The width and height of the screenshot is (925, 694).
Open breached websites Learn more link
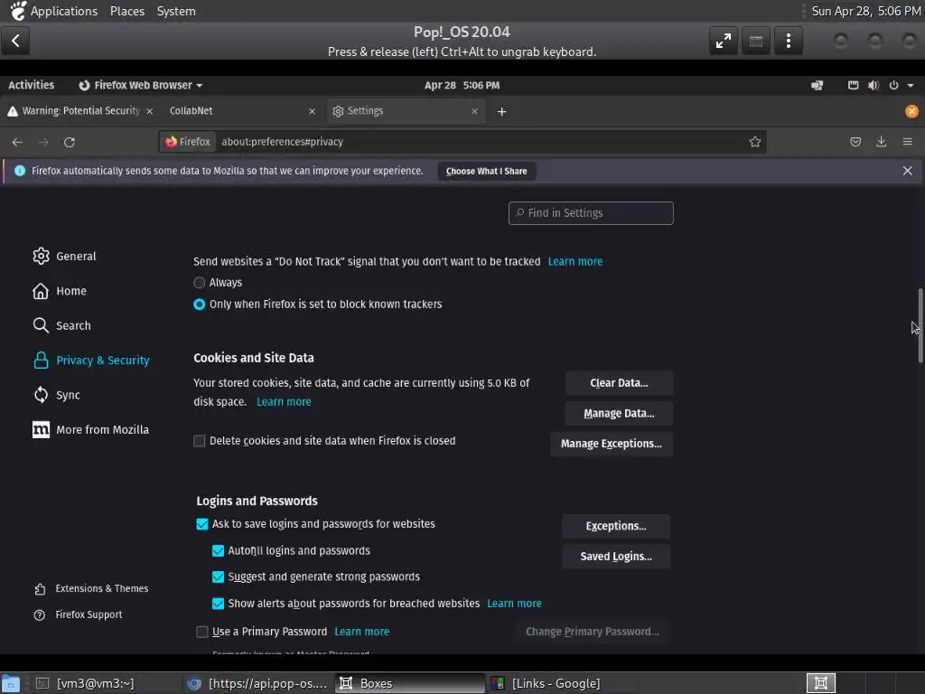514,603
